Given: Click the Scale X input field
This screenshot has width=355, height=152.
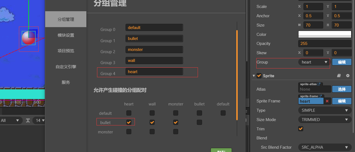Looking at the screenshot, I should click(313, 7).
